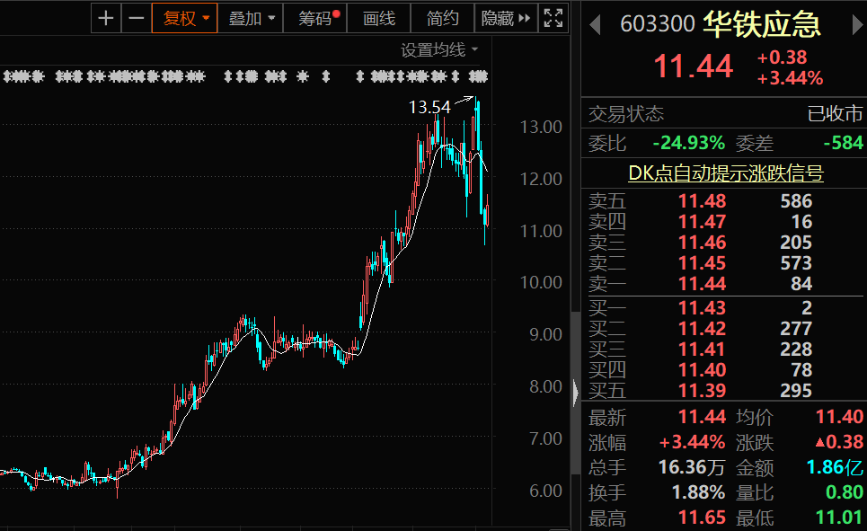Expand the 叠加 overlay dropdown

click(251, 18)
